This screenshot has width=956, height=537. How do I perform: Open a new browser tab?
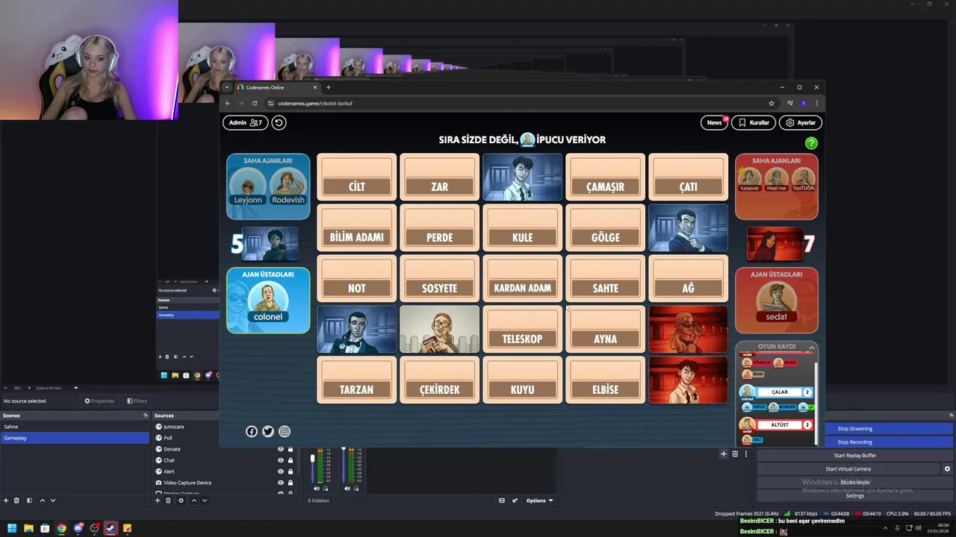328,87
